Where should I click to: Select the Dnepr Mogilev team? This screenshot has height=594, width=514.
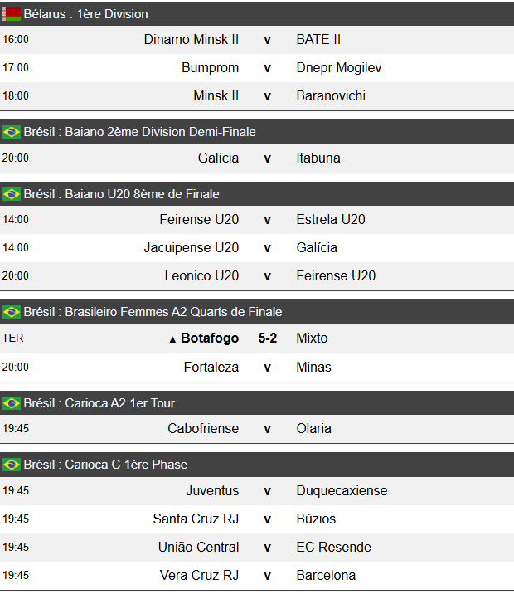[x=339, y=67]
